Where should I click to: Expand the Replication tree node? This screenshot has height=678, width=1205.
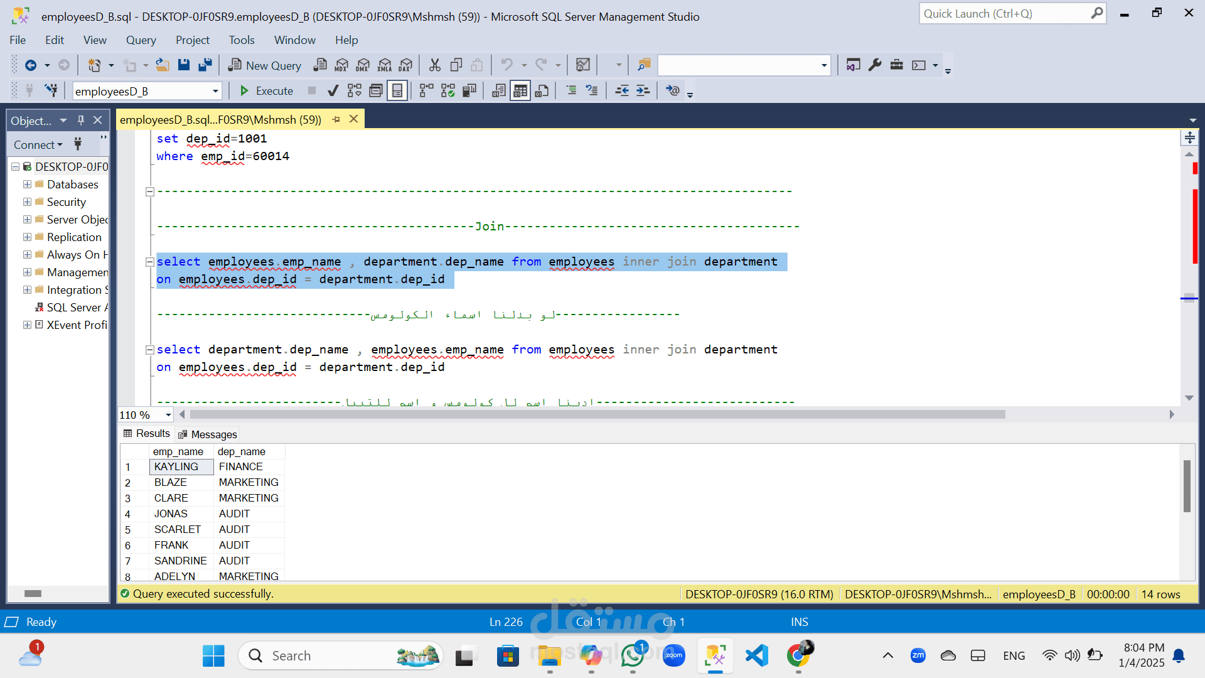click(27, 237)
